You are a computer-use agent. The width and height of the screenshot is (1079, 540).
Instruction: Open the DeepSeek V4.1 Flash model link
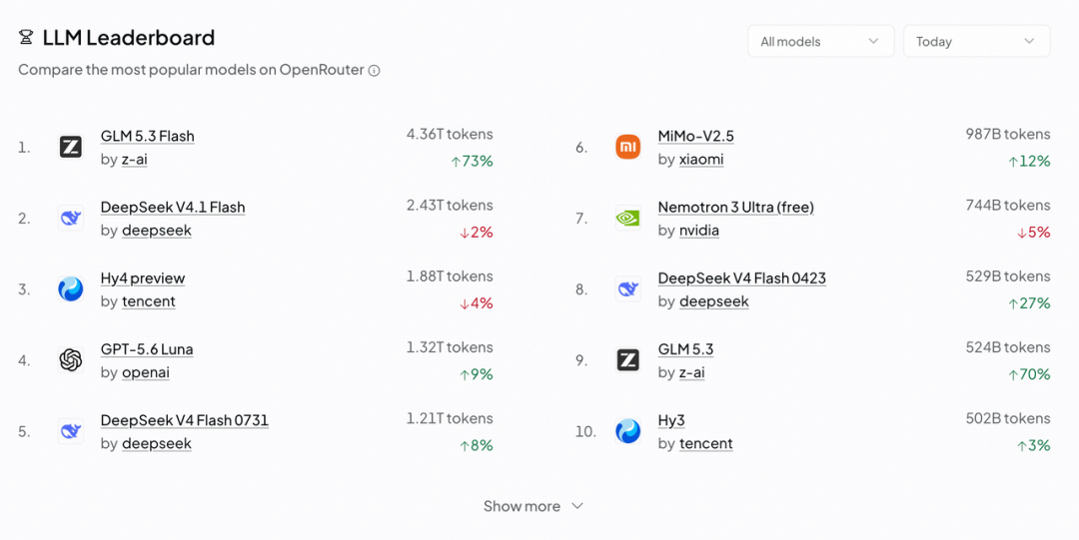click(173, 207)
